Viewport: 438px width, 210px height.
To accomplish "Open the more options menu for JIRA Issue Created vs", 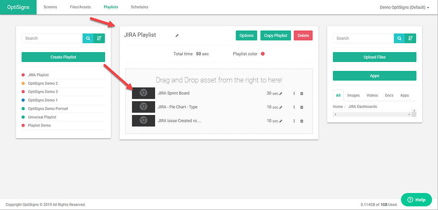I will [x=294, y=121].
